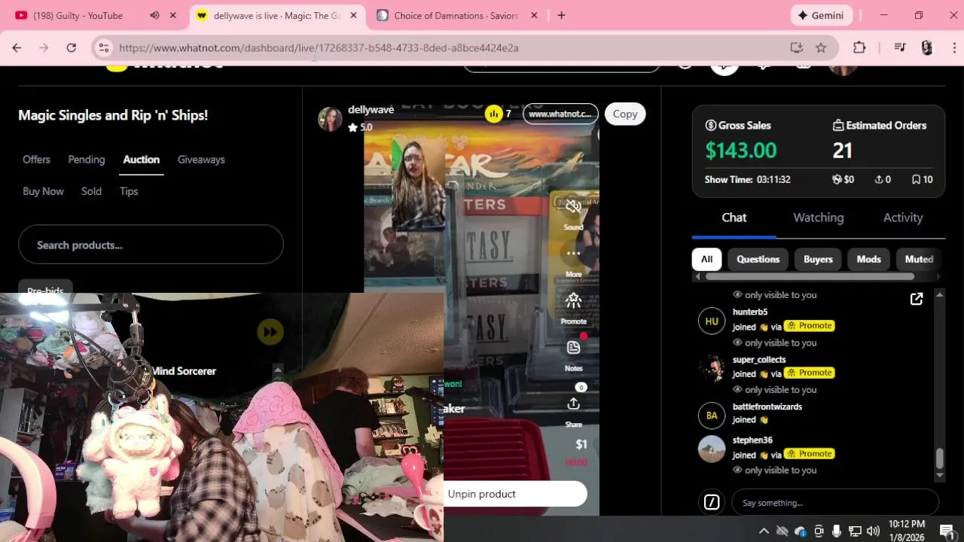Click the www.whatnot.c... link pill
Image resolution: width=964 pixels, height=542 pixels.
(560, 114)
